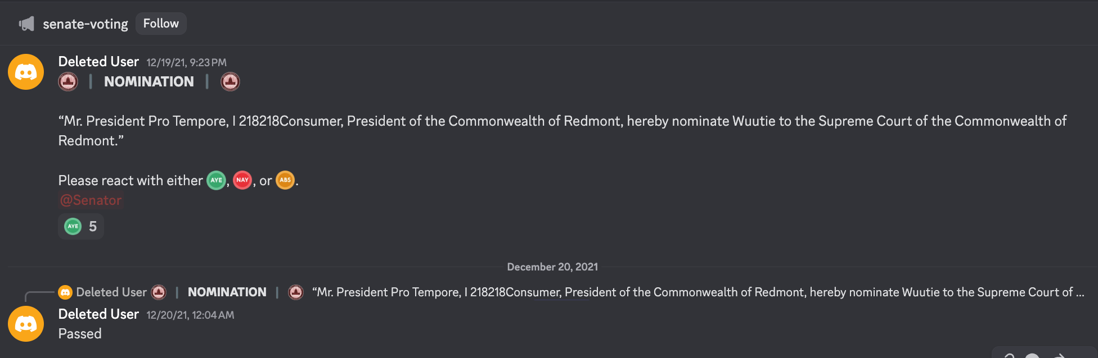The height and width of the screenshot is (358, 1098).
Task: Click the orange ABS emoji in message
Action: pos(285,180)
